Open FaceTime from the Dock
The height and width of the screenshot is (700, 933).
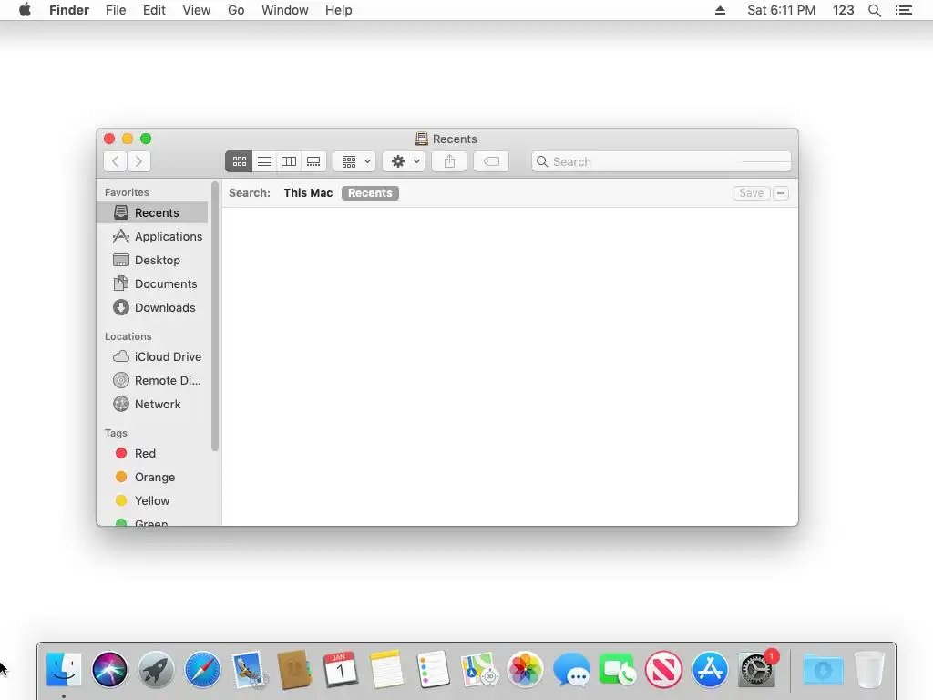[x=618, y=670]
